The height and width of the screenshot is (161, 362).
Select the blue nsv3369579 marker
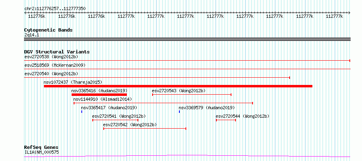[179, 112]
